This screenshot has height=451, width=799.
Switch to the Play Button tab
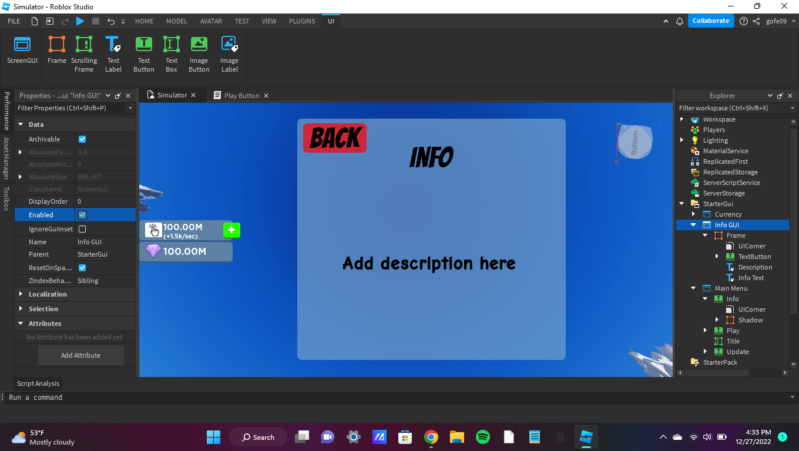click(x=241, y=95)
